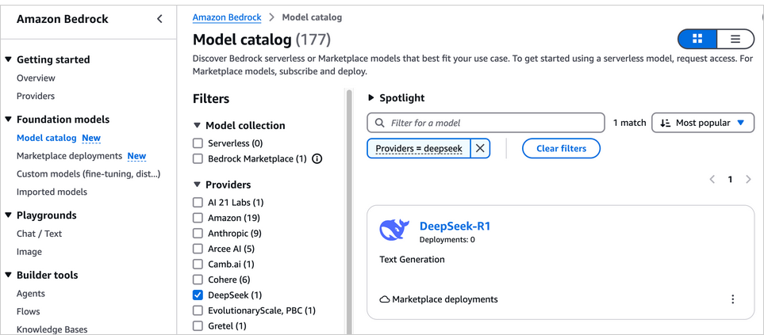Select Chat / Text playground
Image resolution: width=764 pixels, height=335 pixels.
39,234
